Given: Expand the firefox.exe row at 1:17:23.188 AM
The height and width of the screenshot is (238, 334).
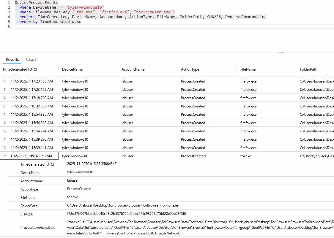Looking at the screenshot, I should coord(5,81).
